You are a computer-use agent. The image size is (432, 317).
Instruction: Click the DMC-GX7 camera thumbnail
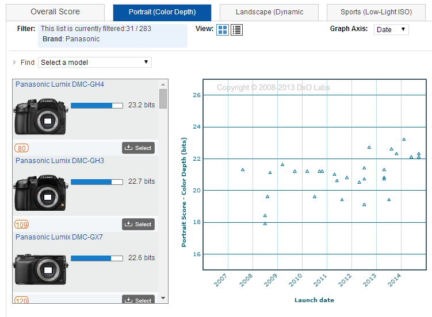tap(41, 269)
